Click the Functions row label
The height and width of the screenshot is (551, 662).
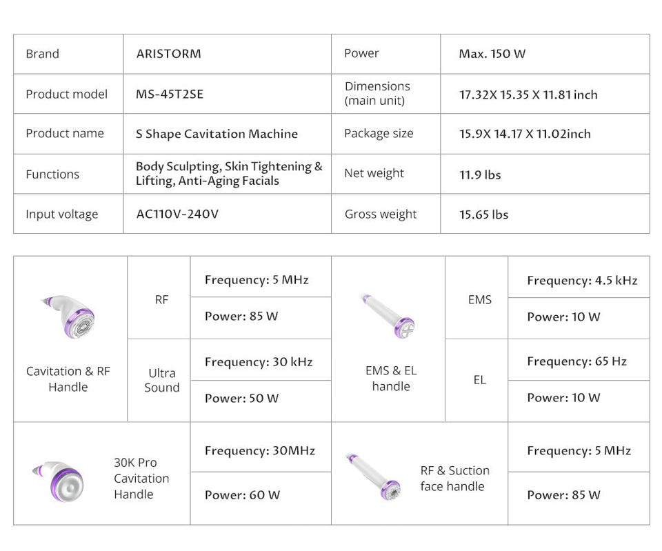click(x=52, y=174)
